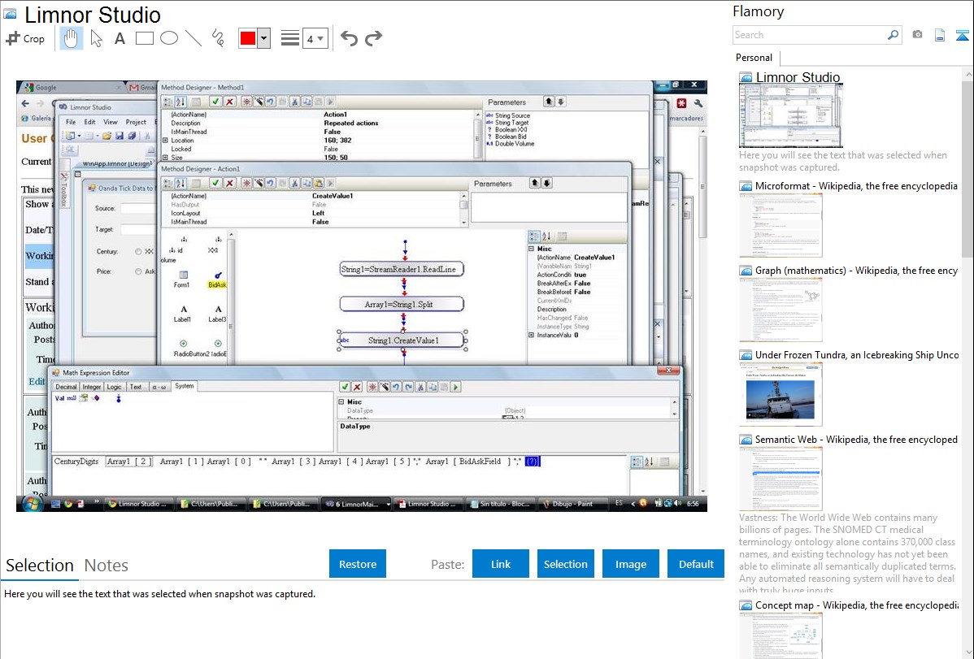Click Parameters up arrow in Method1 window
Image resolution: width=974 pixels, height=659 pixels.
point(549,102)
